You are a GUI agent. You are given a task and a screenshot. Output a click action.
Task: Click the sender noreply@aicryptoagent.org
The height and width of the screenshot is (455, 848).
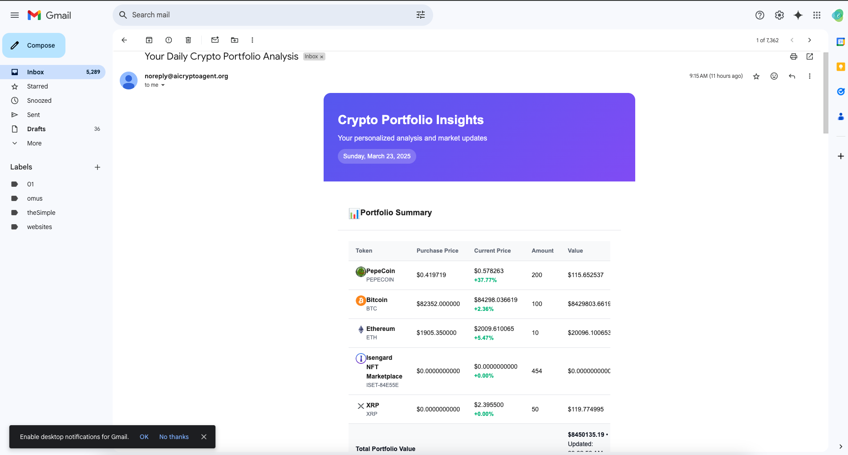pos(186,76)
